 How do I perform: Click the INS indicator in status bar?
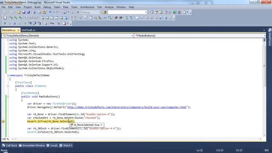click(266, 150)
